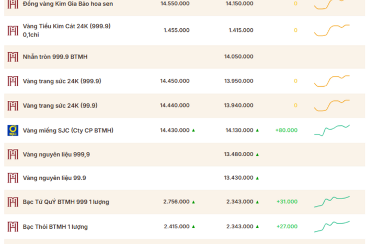
Task: Select product name Vàng nguyên liệu 99.9
Action: pos(54,178)
